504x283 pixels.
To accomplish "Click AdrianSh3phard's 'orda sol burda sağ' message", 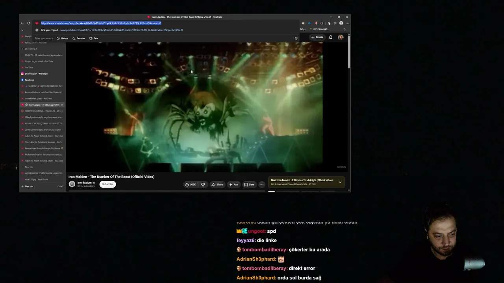I will click(299, 278).
